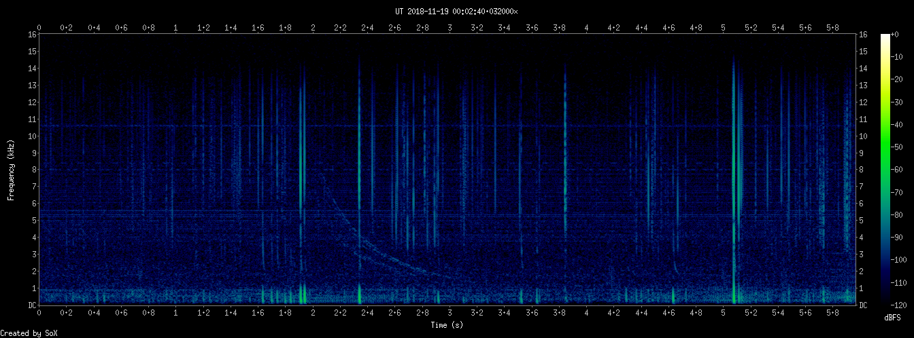Screen dimensions: 914x338
Task: Click the 2.4 tick on the bottom time axis
Action: [x=367, y=313]
